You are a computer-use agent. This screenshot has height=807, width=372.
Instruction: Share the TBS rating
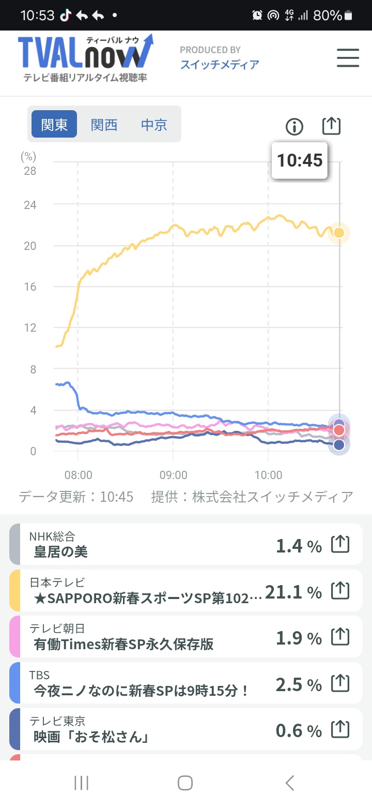(340, 683)
